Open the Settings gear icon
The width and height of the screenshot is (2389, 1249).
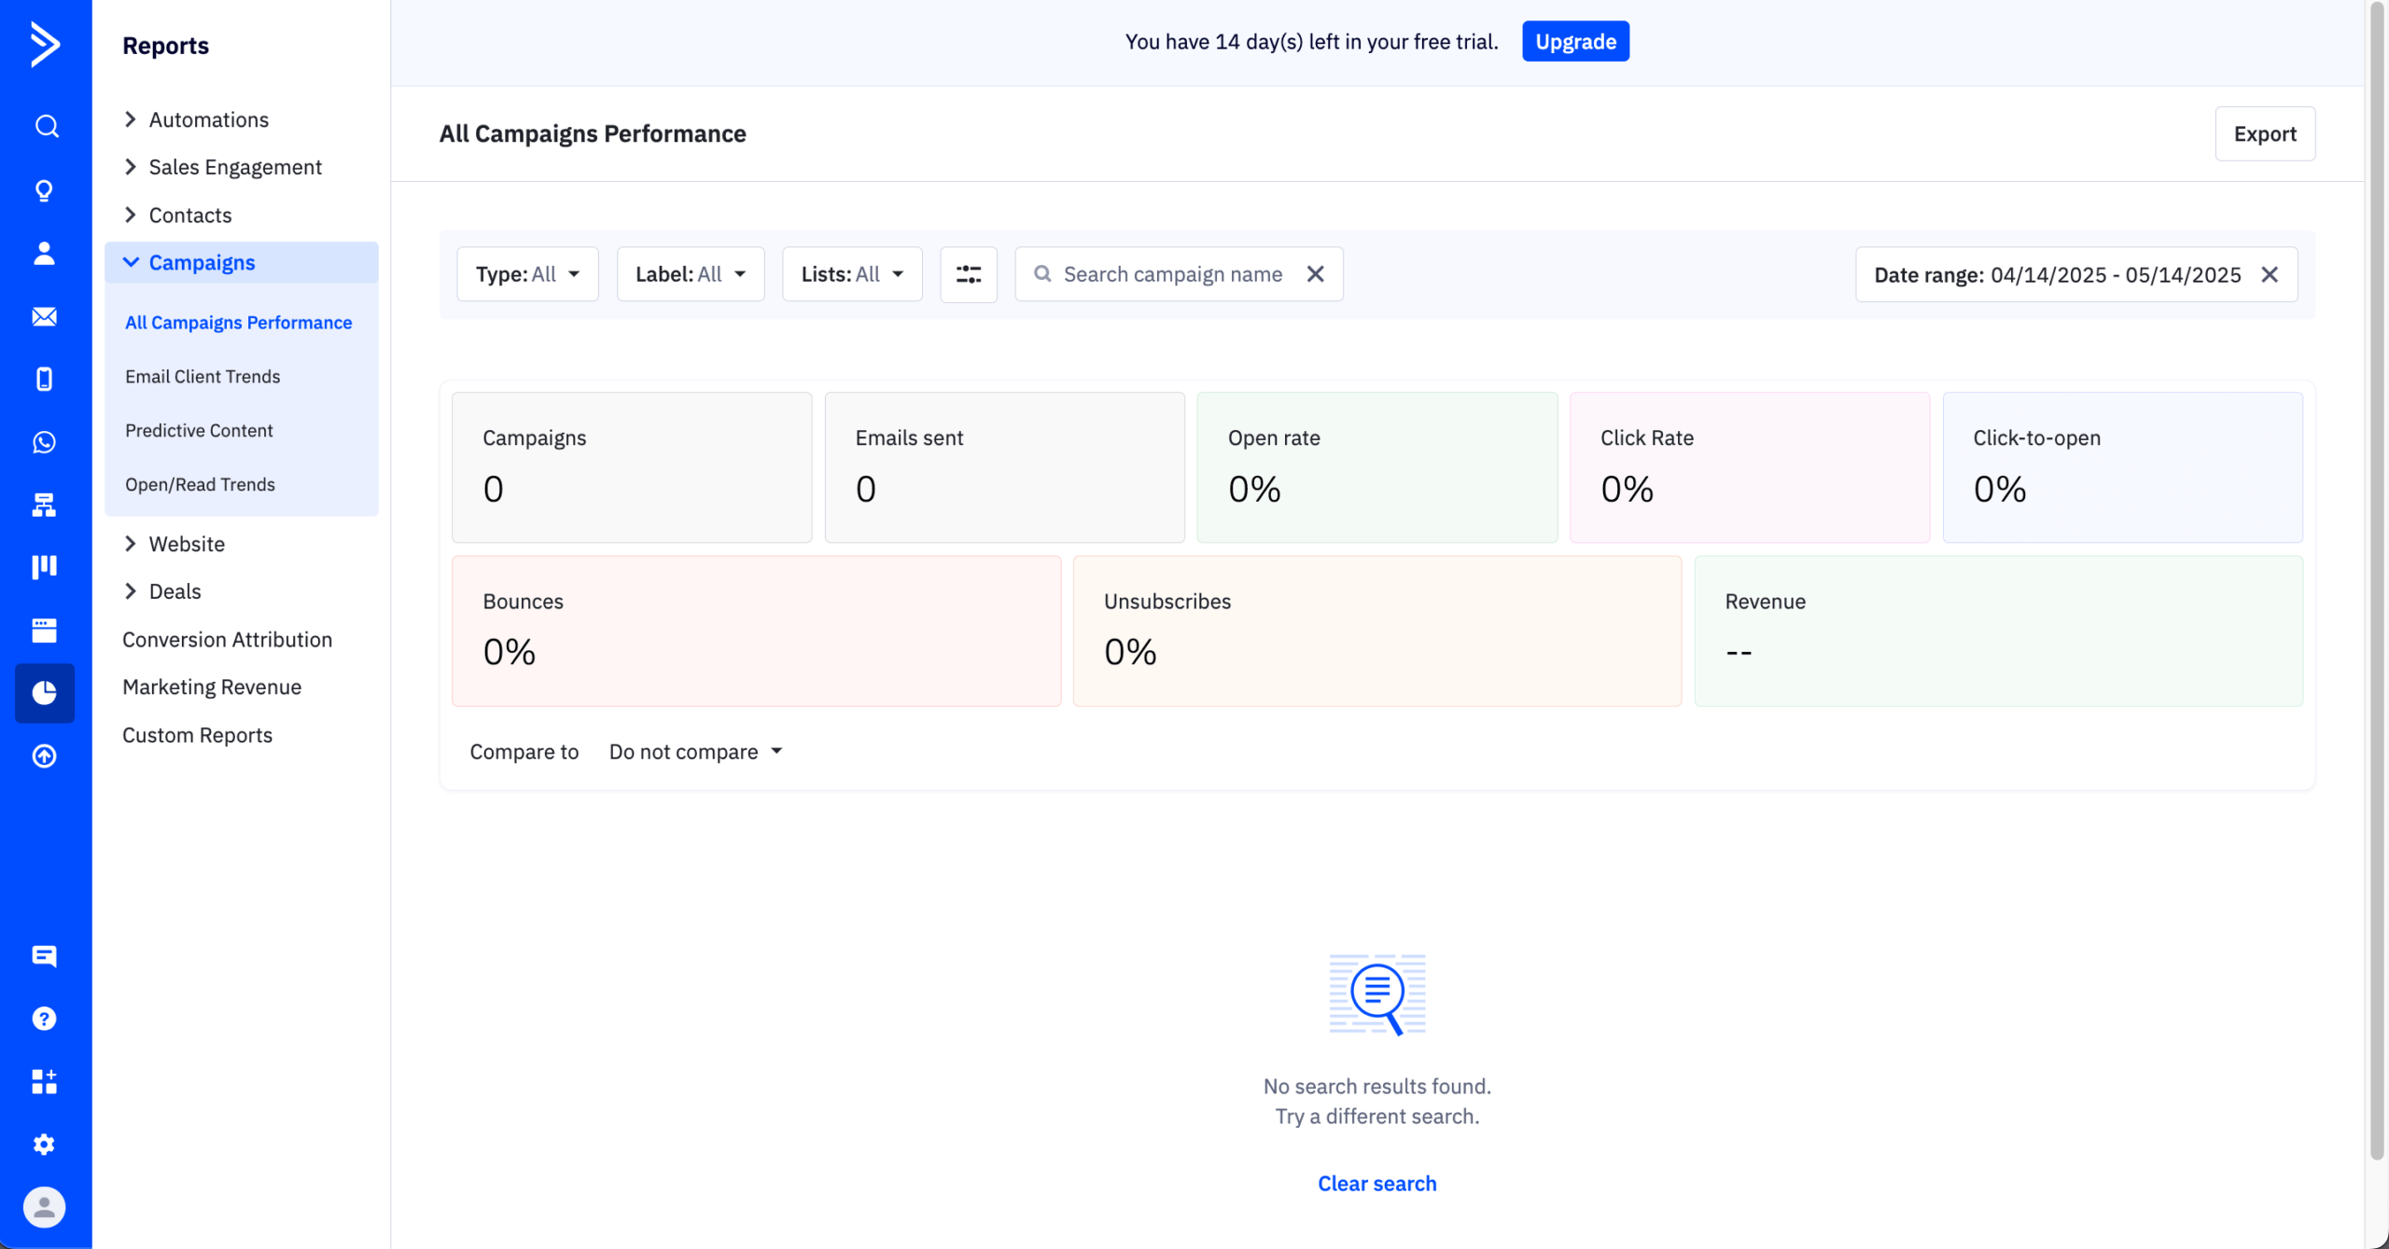(45, 1145)
